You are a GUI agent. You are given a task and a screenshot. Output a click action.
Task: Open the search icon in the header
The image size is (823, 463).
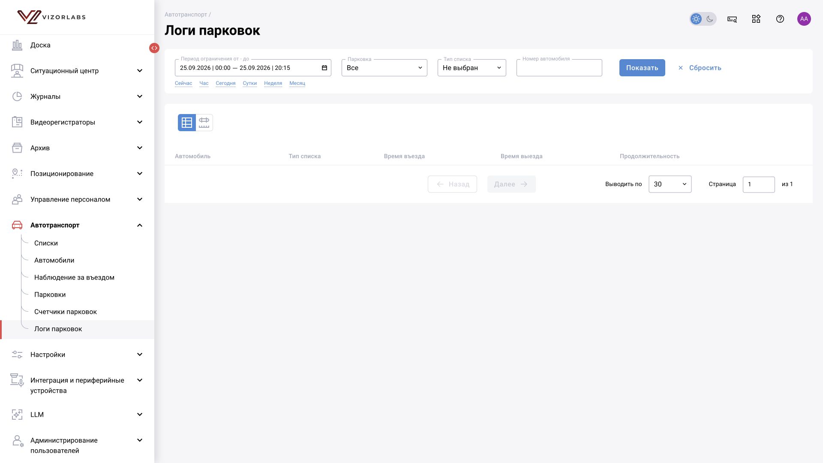tap(732, 19)
